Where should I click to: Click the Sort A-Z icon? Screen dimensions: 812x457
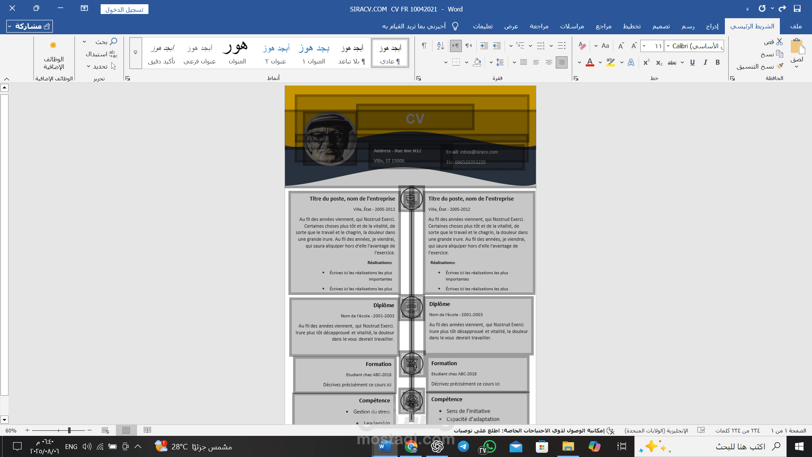point(440,46)
